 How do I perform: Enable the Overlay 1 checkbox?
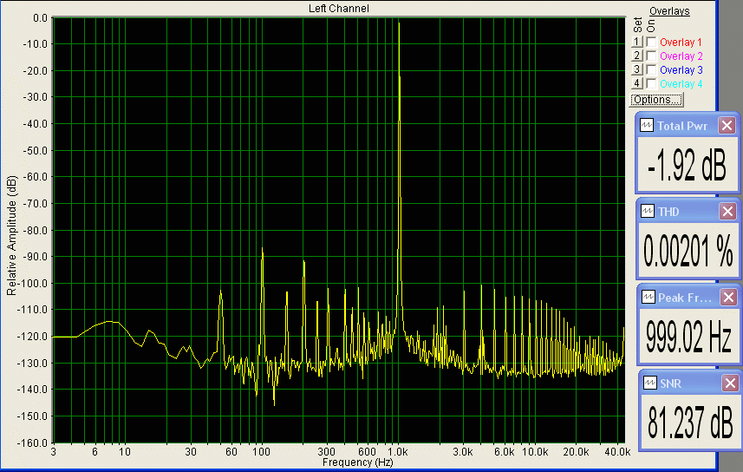pyautogui.click(x=652, y=43)
